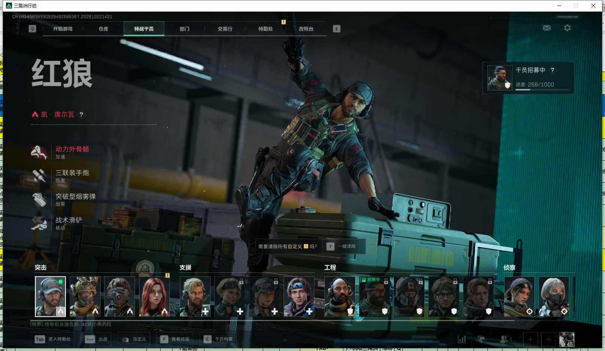605x351 pixels.
Task: Switch to the 仓库 tab
Action: tap(103, 29)
